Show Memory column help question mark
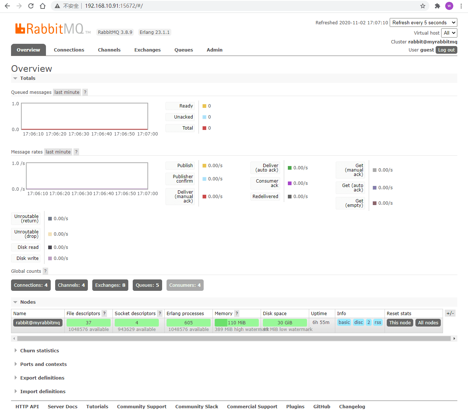Image resolution: width=468 pixels, height=416 pixels. [x=237, y=314]
